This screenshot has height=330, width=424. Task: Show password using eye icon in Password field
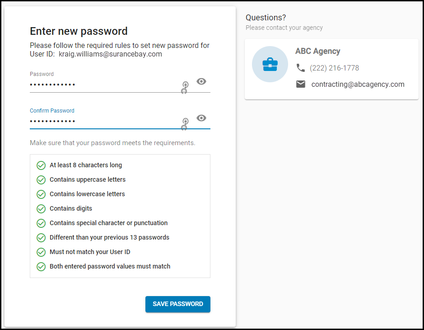201,81
